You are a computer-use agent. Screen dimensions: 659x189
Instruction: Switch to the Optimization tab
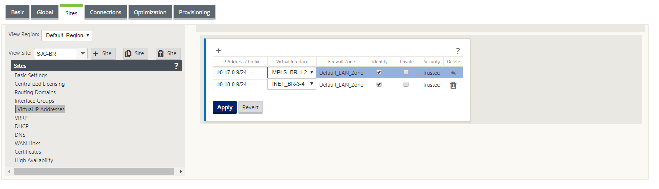pyautogui.click(x=150, y=13)
